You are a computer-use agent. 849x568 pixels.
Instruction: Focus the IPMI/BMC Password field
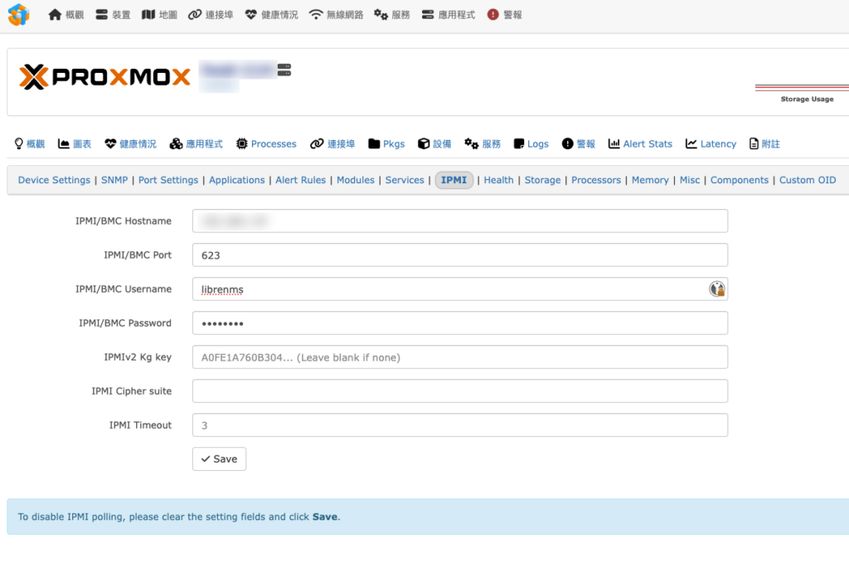(460, 323)
